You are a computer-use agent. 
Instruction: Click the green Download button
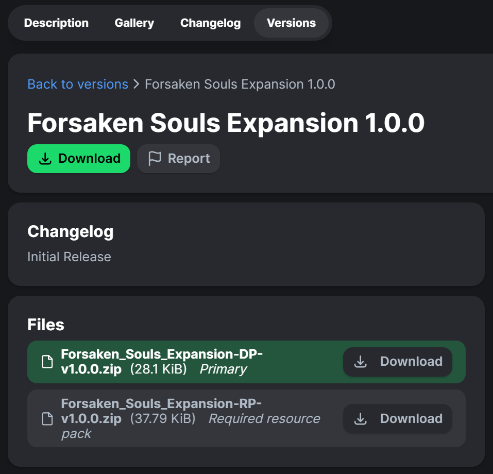pyautogui.click(x=79, y=159)
